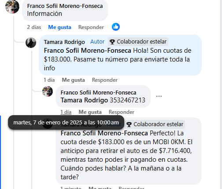Open '1 día' timestamp under Tamara's first reply
Screen dimensions: 222x189
click(x=49, y=80)
